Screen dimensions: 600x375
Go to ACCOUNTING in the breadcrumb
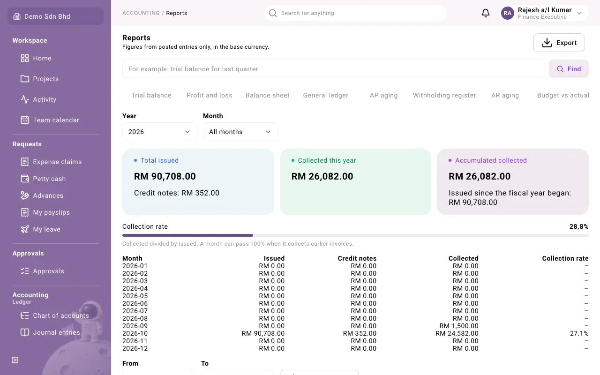point(141,13)
